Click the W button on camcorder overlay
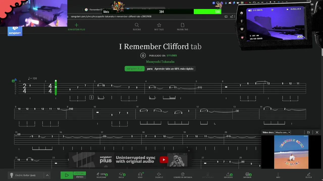The image size is (323, 181). click(x=242, y=29)
